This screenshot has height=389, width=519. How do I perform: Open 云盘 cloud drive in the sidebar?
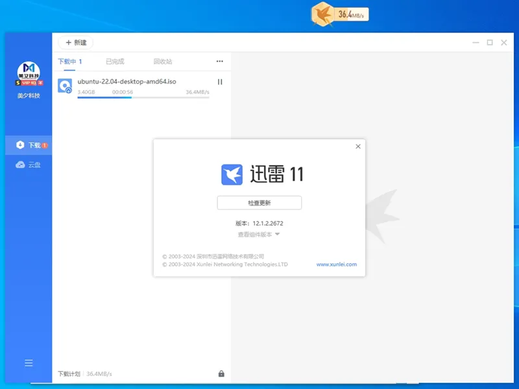[29, 165]
